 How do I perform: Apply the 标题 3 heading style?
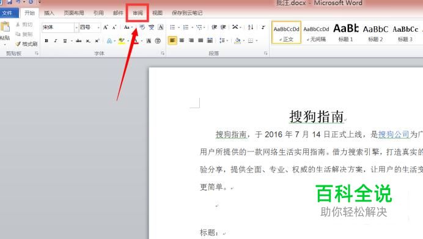coord(405,32)
